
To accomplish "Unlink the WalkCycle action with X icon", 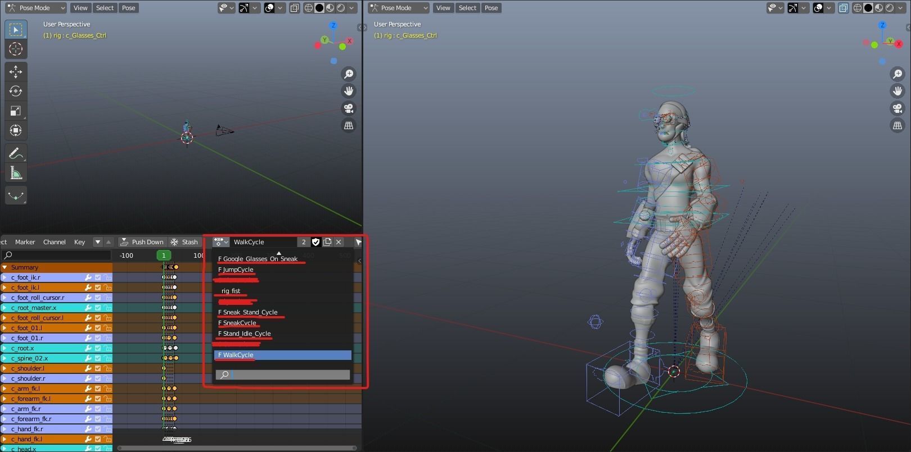I will 339,242.
